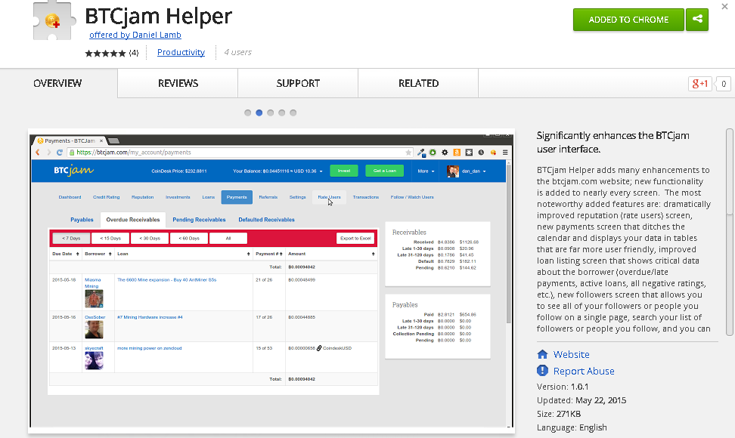Click the btcjam.com address bar in screenshot
The width and height of the screenshot is (735, 438).
(240, 153)
